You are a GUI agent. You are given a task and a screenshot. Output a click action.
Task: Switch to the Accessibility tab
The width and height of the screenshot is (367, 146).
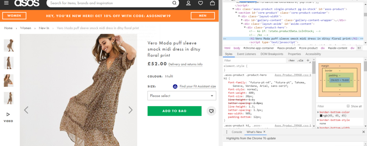point(313,54)
